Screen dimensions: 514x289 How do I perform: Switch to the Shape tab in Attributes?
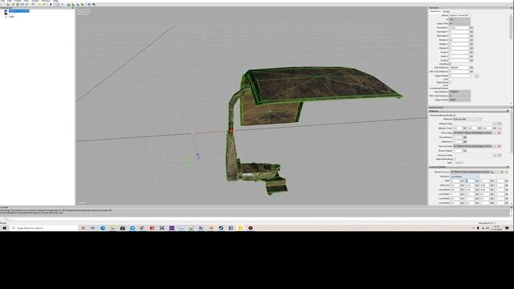pyautogui.click(x=447, y=11)
